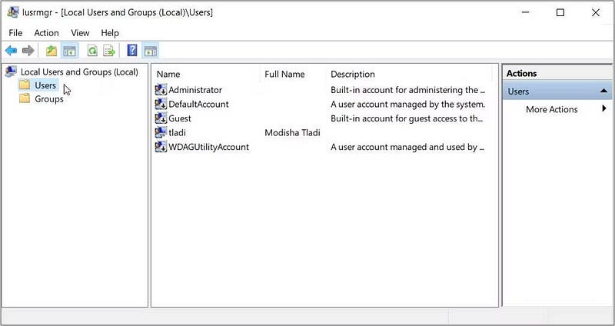
Task: Open the Help menu
Action: click(110, 33)
